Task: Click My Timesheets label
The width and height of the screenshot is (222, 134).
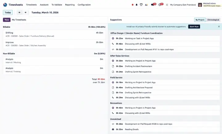Action: pyautogui.click(x=19, y=20)
